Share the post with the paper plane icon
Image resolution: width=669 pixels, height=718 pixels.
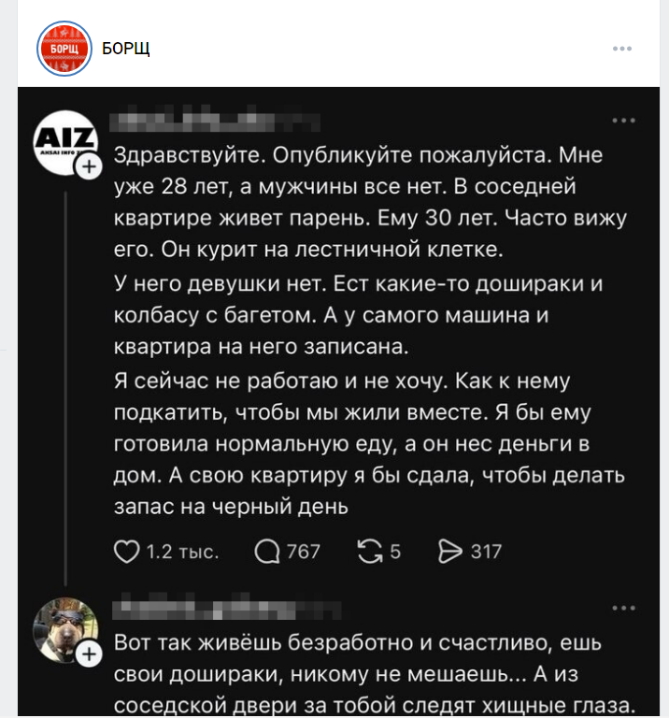click(450, 552)
